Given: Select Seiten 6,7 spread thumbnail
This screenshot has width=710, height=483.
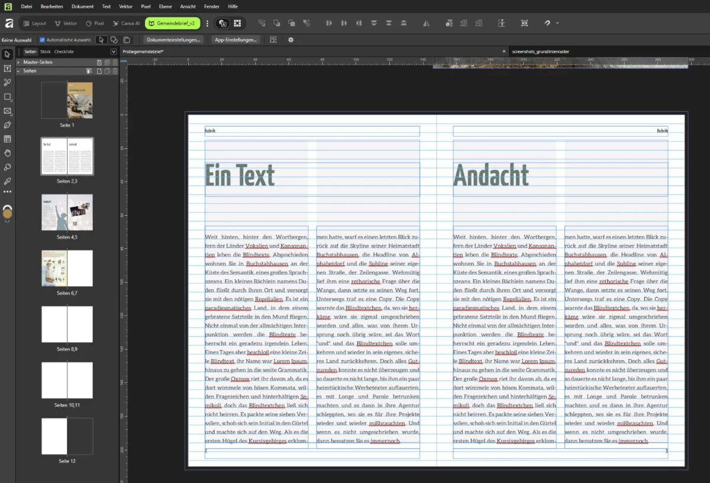Looking at the screenshot, I should (67, 268).
